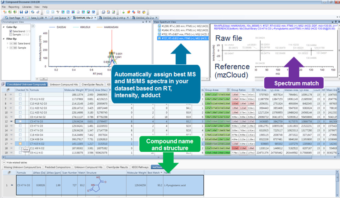Open the upper ChemSpider Results tab
This screenshot has height=198, width=340.
[92, 85]
